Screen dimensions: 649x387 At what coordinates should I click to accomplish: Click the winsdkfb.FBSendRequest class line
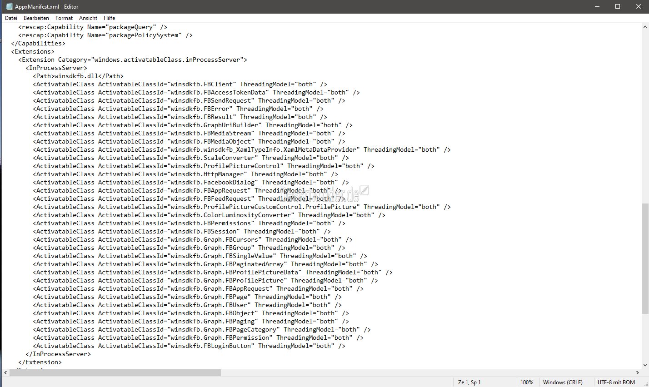click(189, 100)
